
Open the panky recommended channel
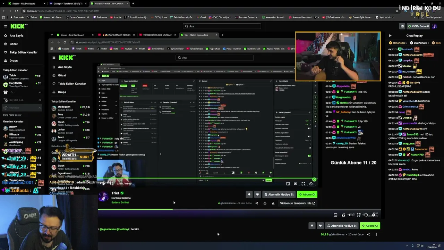[x=22, y=128]
